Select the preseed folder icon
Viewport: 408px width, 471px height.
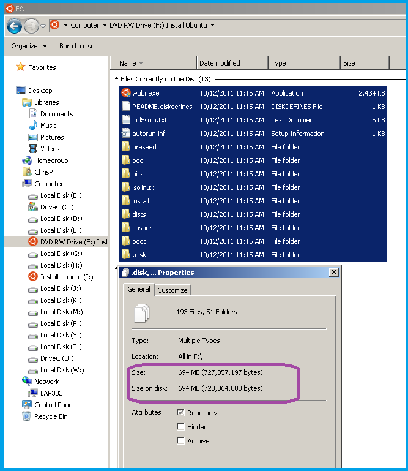tap(125, 147)
